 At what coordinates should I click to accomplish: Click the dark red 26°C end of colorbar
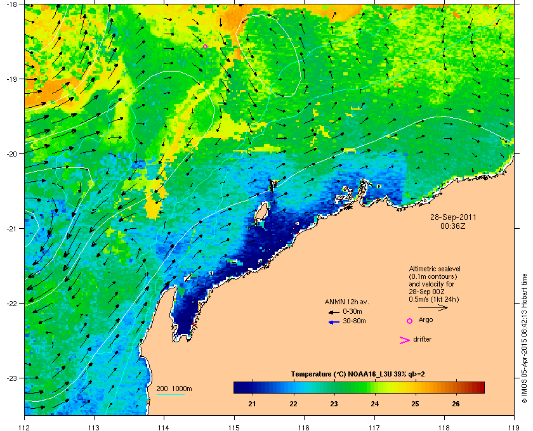coord(478,387)
